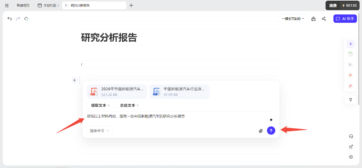The width and height of the screenshot is (362, 168).
Task: Insert a table from the right sidebar
Action: (351, 54)
